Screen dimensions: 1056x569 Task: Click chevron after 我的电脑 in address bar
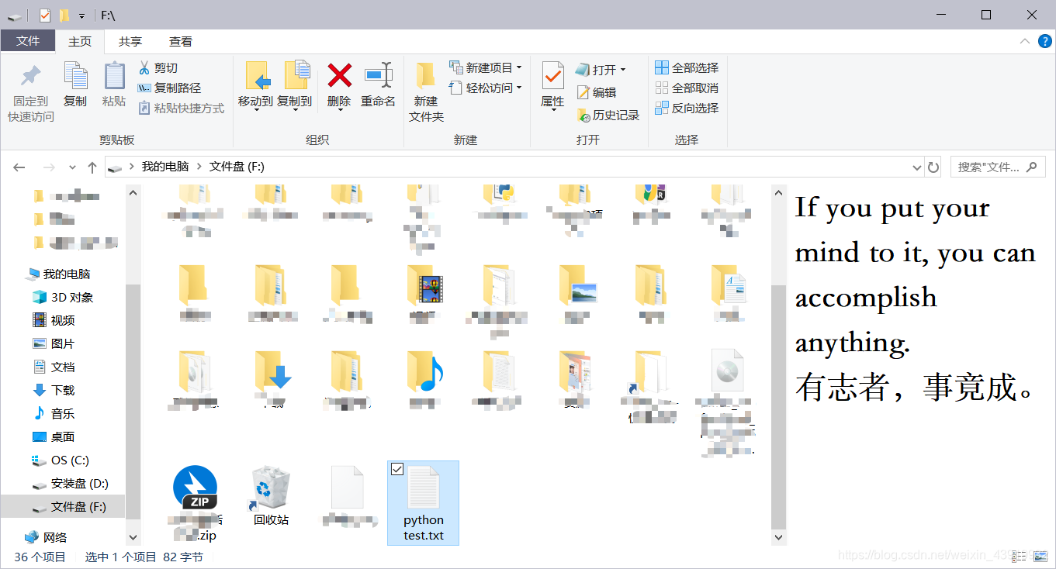199,167
